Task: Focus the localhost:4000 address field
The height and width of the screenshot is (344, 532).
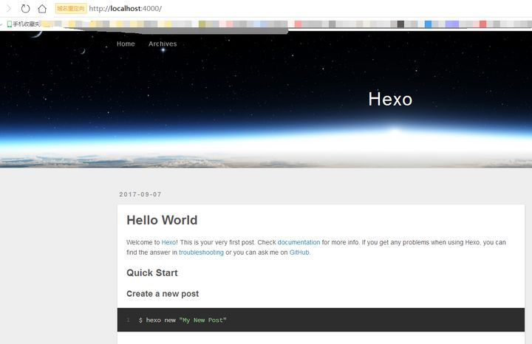Action: pyautogui.click(x=125, y=8)
